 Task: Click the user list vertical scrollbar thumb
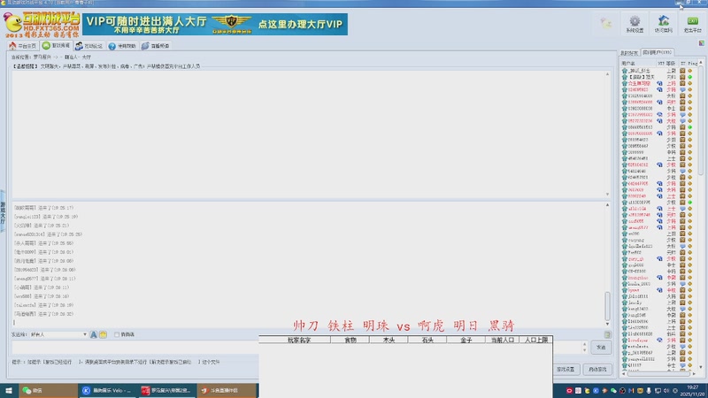(701, 119)
